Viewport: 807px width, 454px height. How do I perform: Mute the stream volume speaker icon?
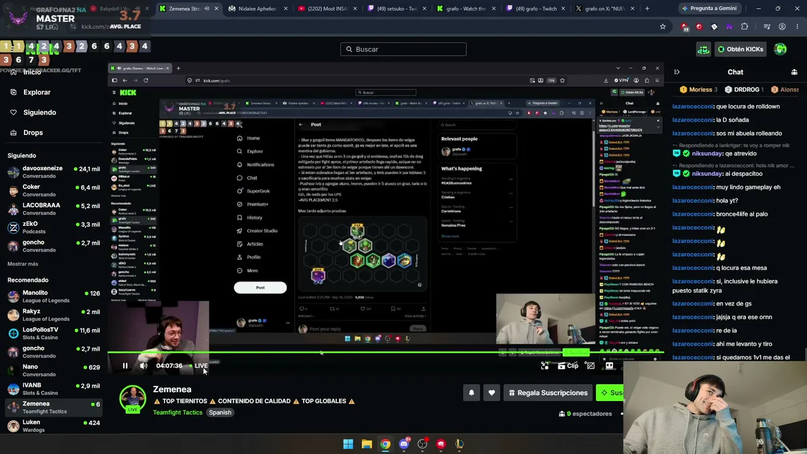click(144, 366)
